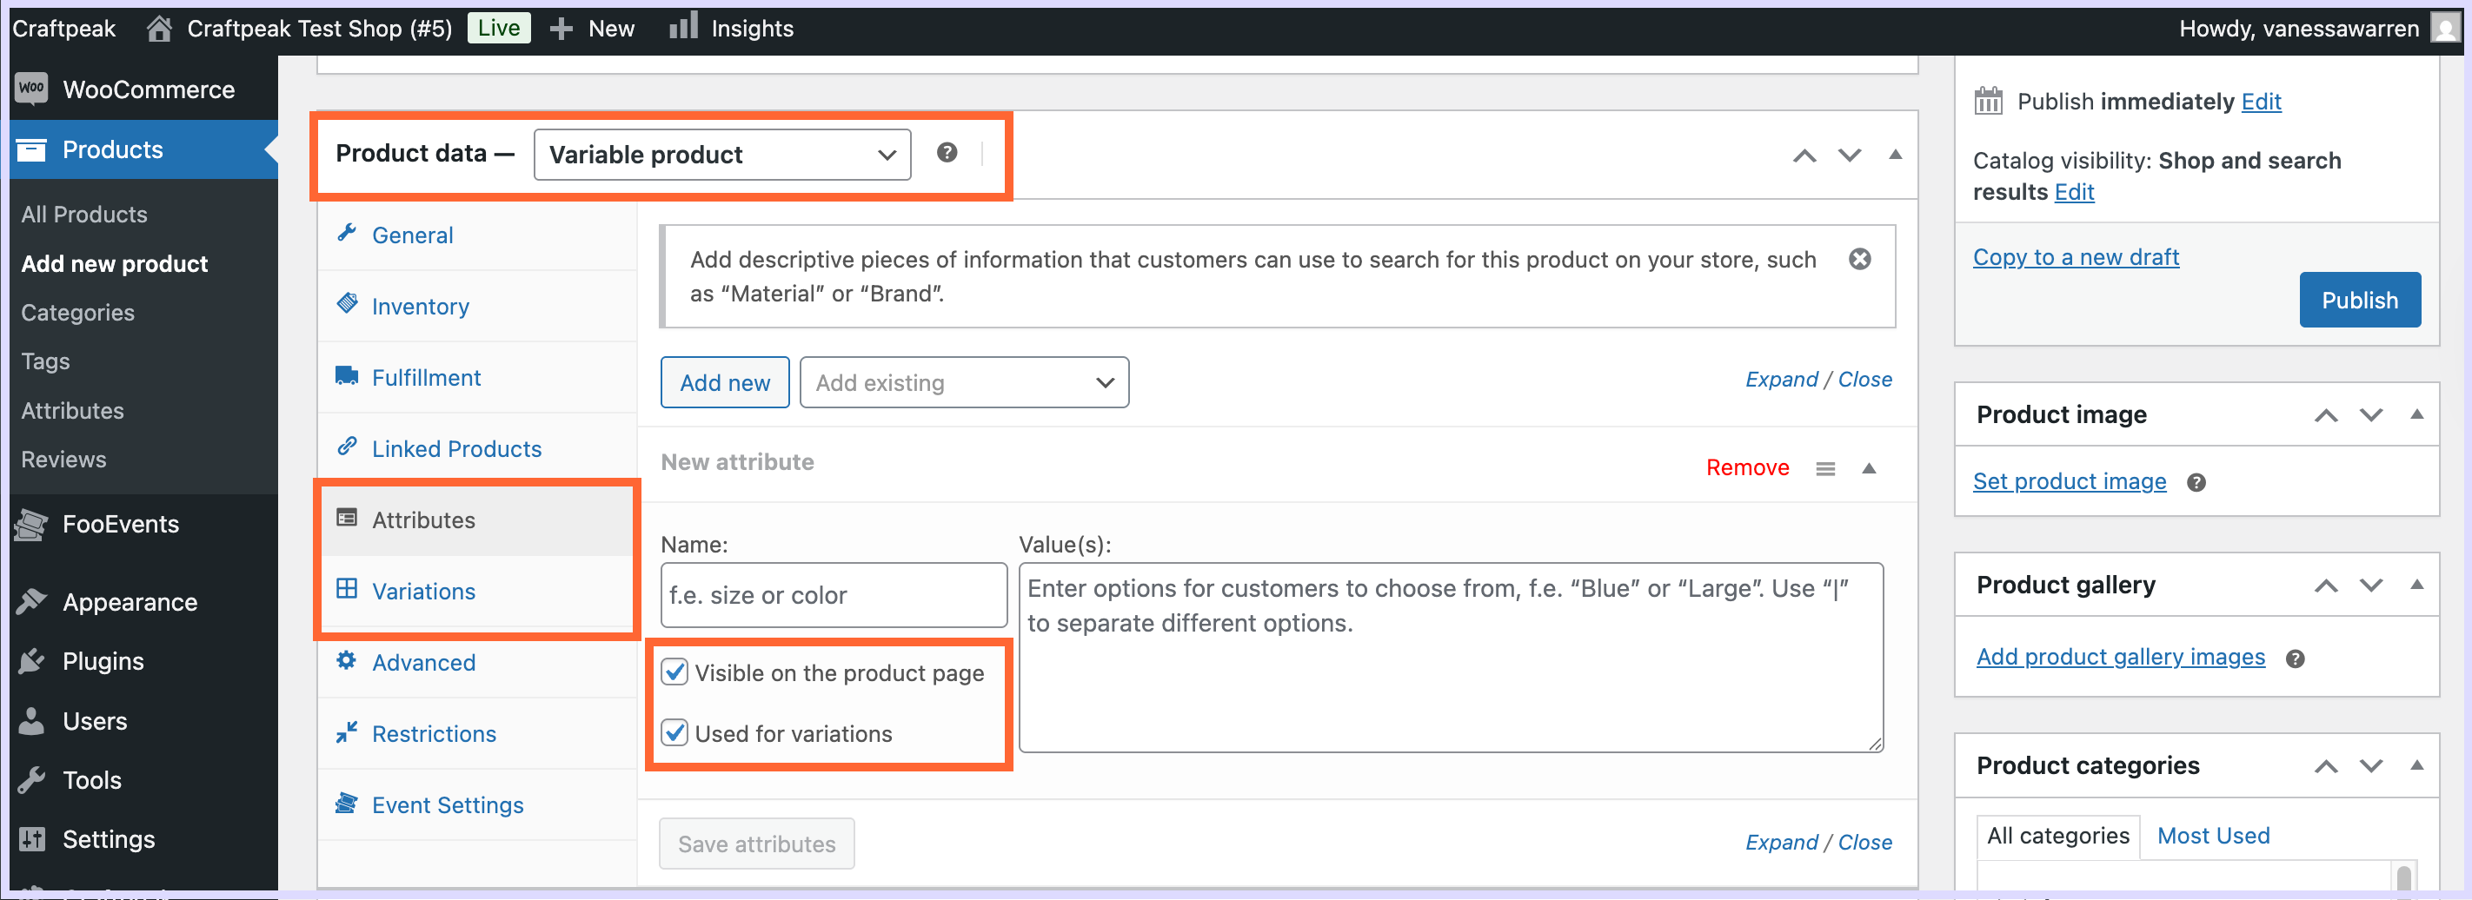Click the FooEvents ticket icon
This screenshot has width=2472, height=900.
31,524
